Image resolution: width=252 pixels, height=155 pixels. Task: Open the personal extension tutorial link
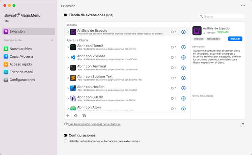pos(94,124)
